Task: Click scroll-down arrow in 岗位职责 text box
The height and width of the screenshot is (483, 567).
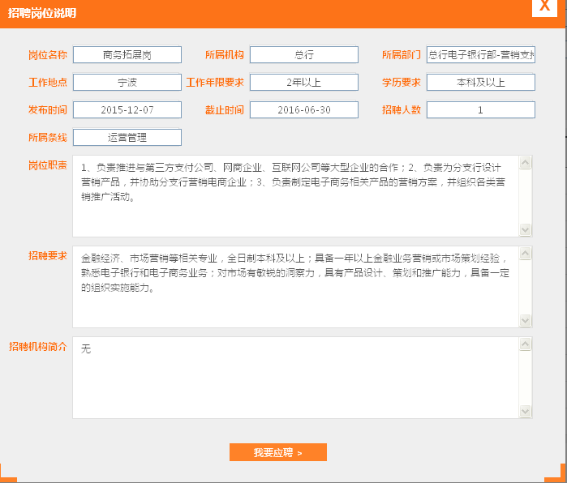Action: click(525, 230)
